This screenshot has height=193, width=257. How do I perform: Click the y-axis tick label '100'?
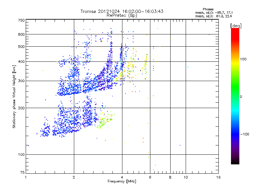pyautogui.click(x=21, y=155)
